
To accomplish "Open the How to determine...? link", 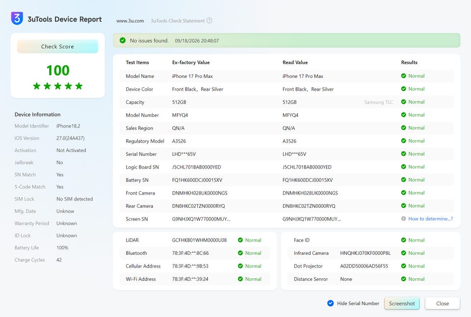I will pos(430,219).
